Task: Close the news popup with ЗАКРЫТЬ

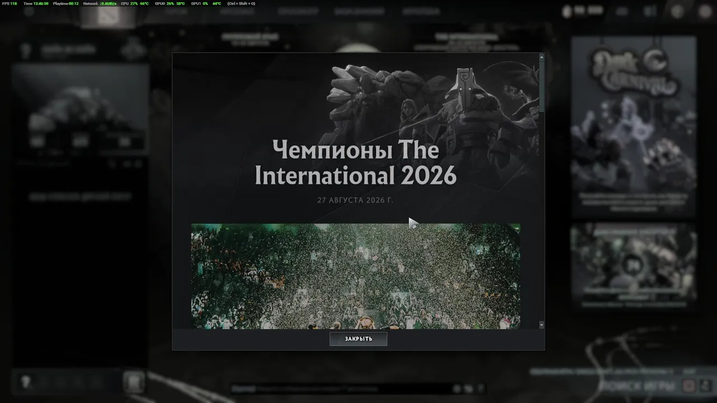Action: pos(358,339)
